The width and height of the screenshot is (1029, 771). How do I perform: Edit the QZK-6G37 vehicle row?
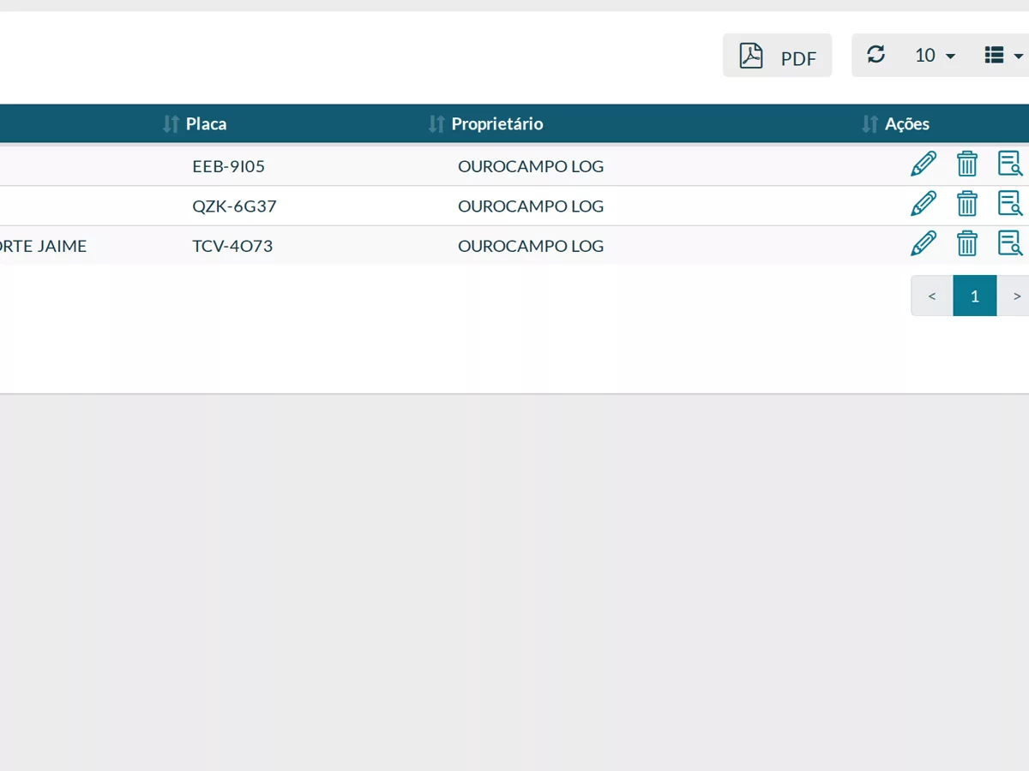coord(924,204)
